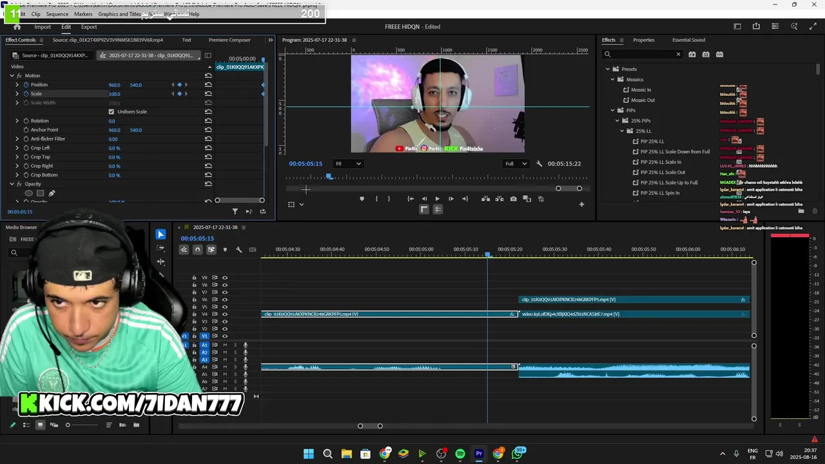Select the Selection tool arrow

point(160,234)
